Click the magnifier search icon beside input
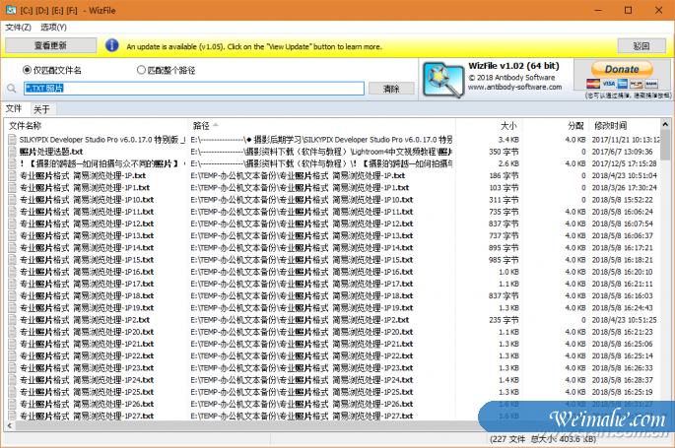675x448 pixels. pos(12,89)
